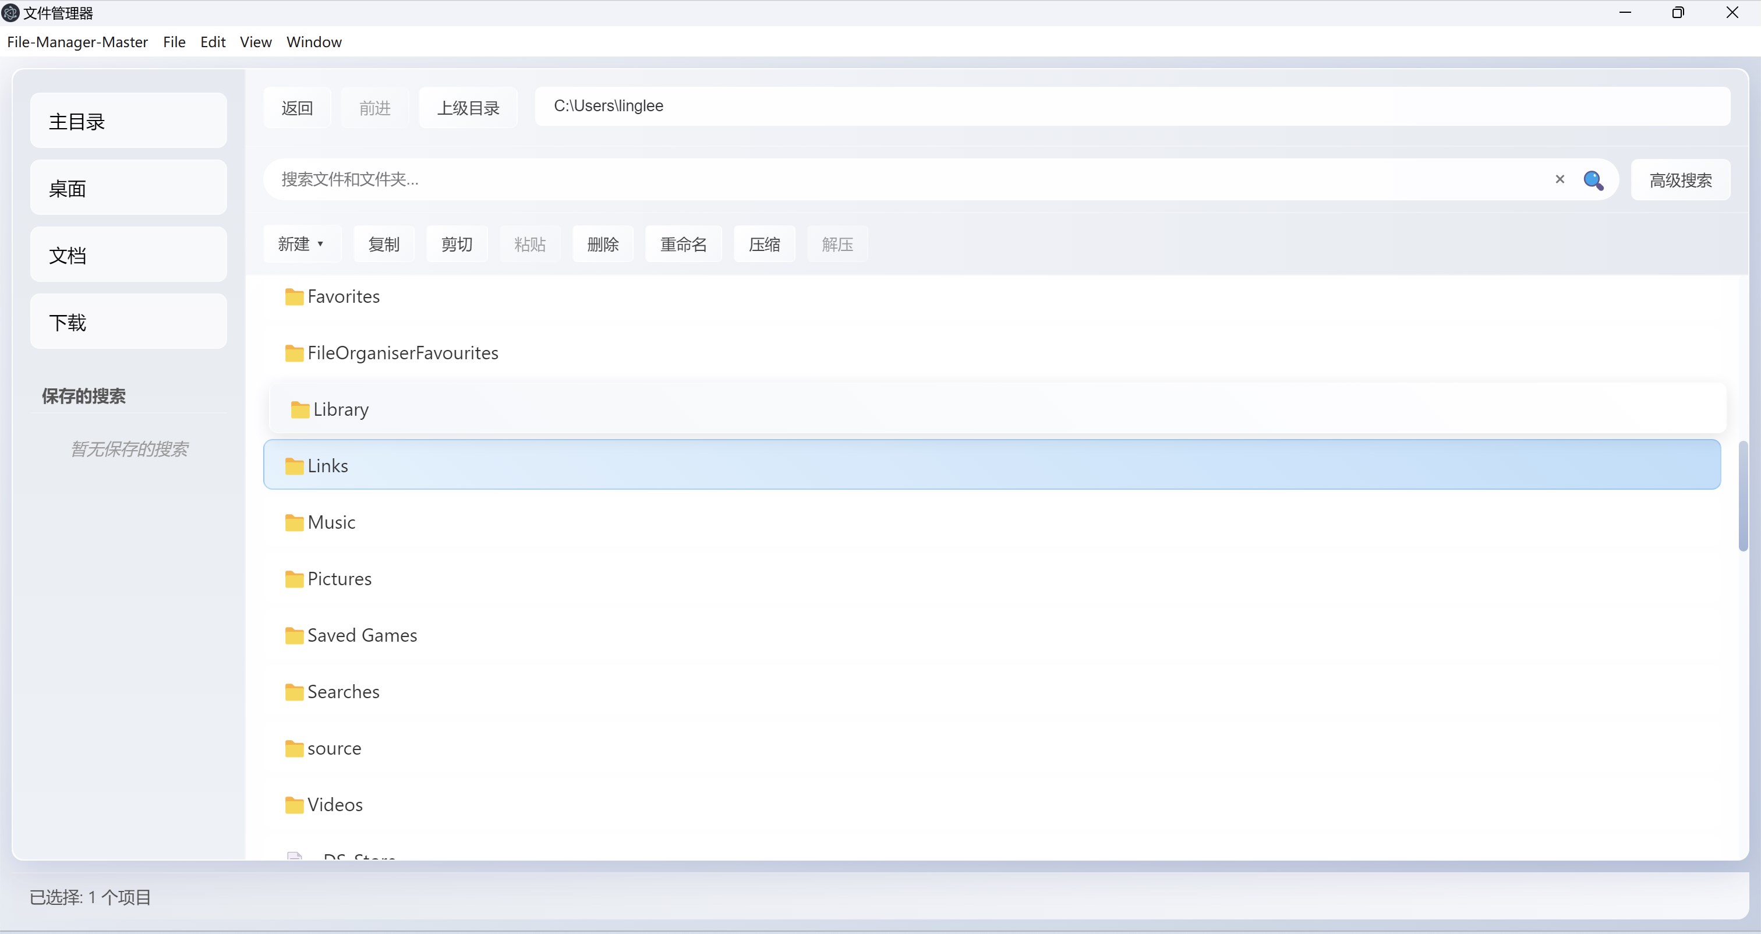
Task: Click the magnifier search icon
Action: click(x=1593, y=180)
